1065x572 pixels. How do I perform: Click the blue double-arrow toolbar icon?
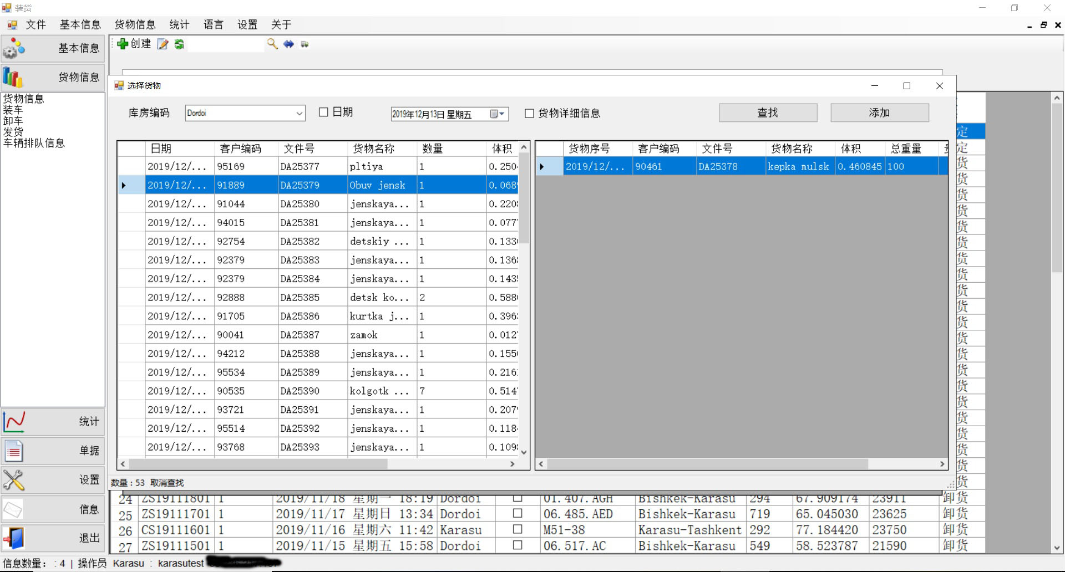pyautogui.click(x=288, y=44)
